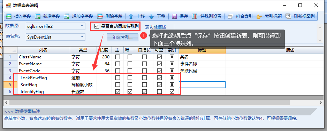Click the 标题 column header

[202, 50]
